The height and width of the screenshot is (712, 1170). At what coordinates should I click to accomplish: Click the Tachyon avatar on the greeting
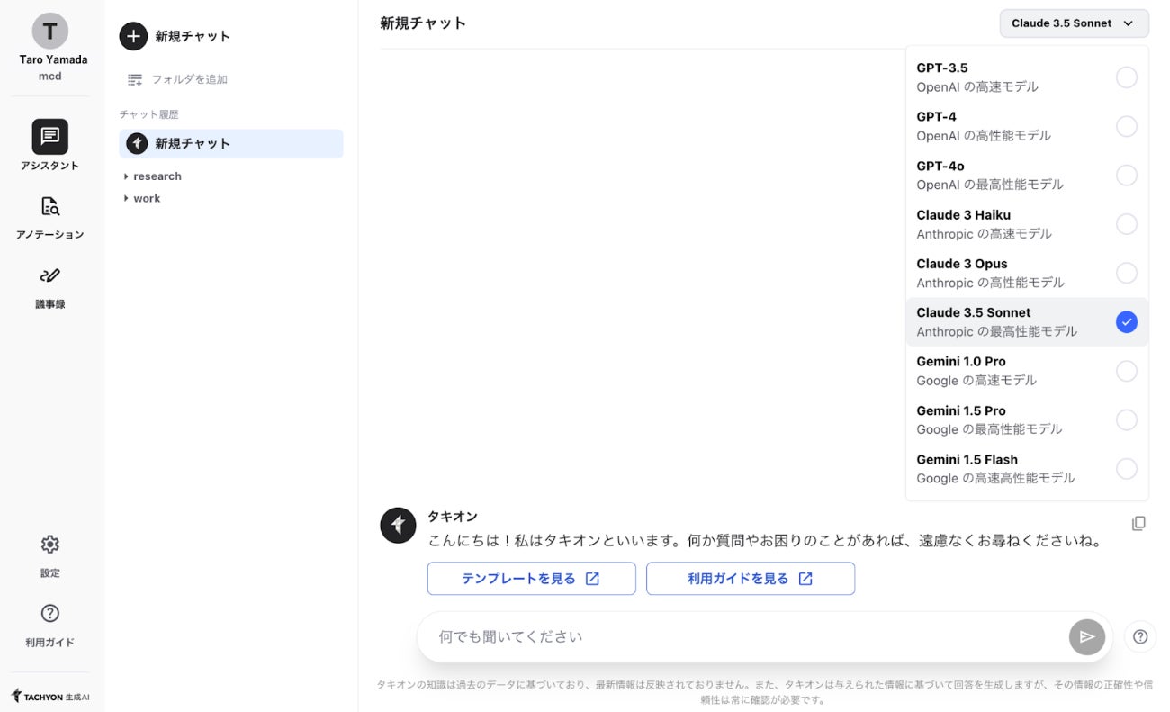[398, 526]
